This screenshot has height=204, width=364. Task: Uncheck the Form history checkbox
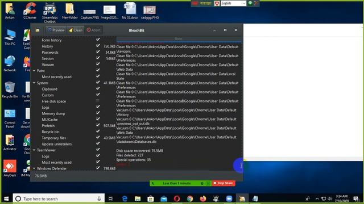point(98,40)
